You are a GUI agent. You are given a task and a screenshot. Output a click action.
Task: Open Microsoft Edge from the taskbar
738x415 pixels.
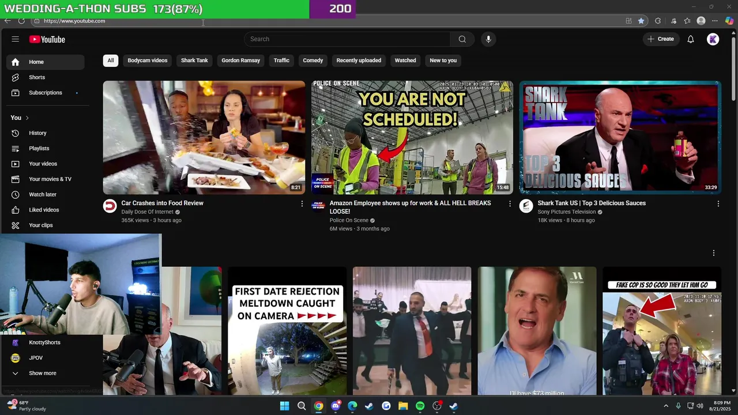click(352, 406)
